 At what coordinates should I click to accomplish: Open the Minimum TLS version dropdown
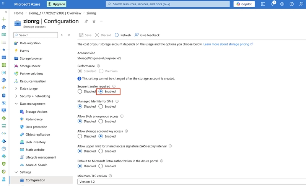click(192, 182)
